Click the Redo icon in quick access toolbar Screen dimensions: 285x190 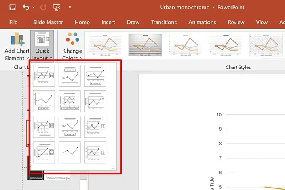point(43,8)
